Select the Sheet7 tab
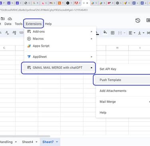This screenshot has width=150, height=146. [x=48, y=142]
